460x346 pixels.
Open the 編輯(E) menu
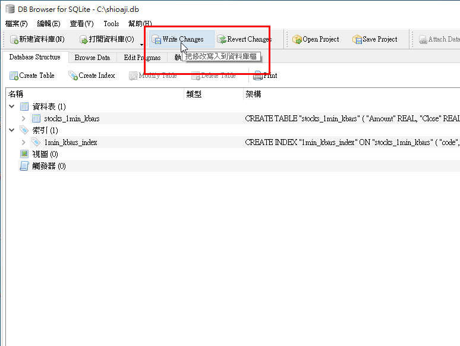49,23
